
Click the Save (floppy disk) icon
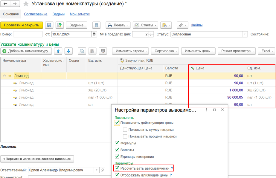pyautogui.click(x=49, y=25)
